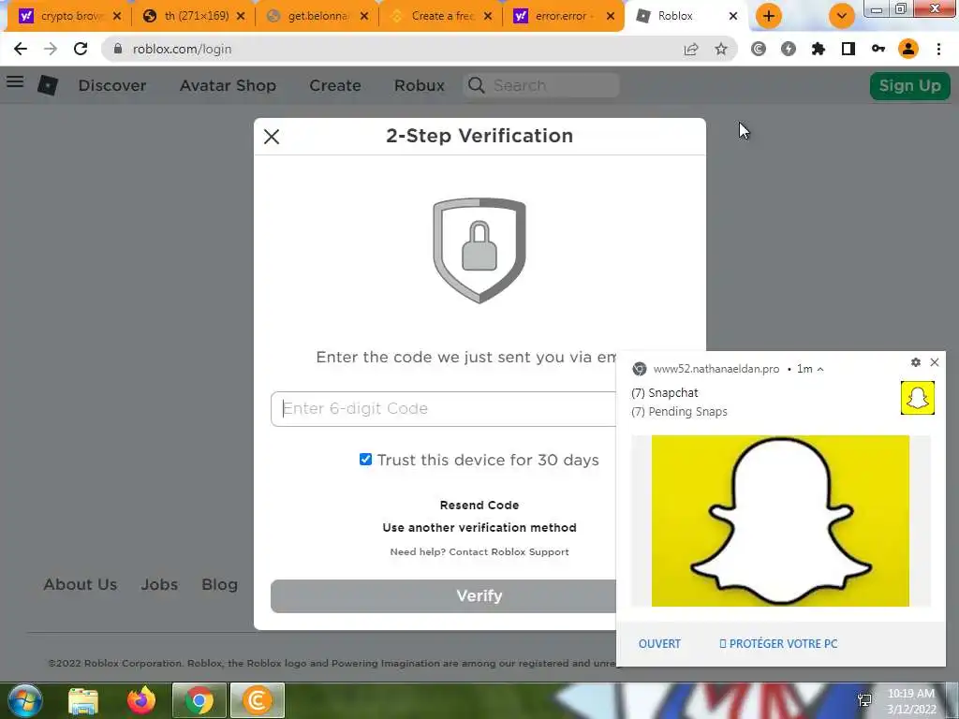Click the Roblox Search box

pyautogui.click(x=541, y=85)
